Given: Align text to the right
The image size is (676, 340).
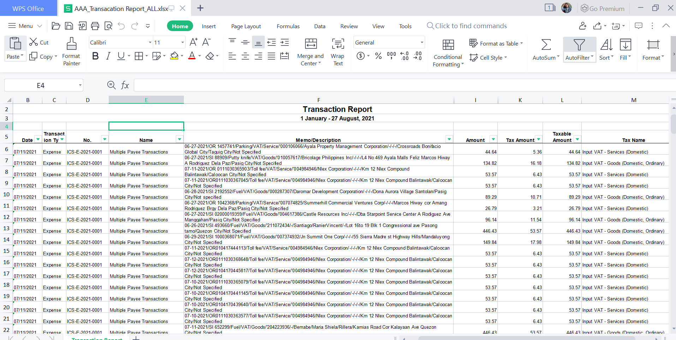Looking at the screenshot, I should [x=258, y=56].
